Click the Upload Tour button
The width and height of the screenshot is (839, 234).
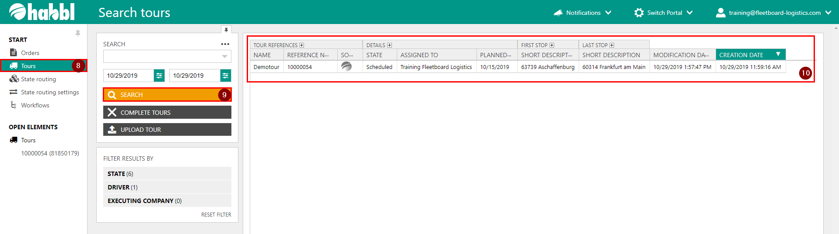(x=167, y=130)
